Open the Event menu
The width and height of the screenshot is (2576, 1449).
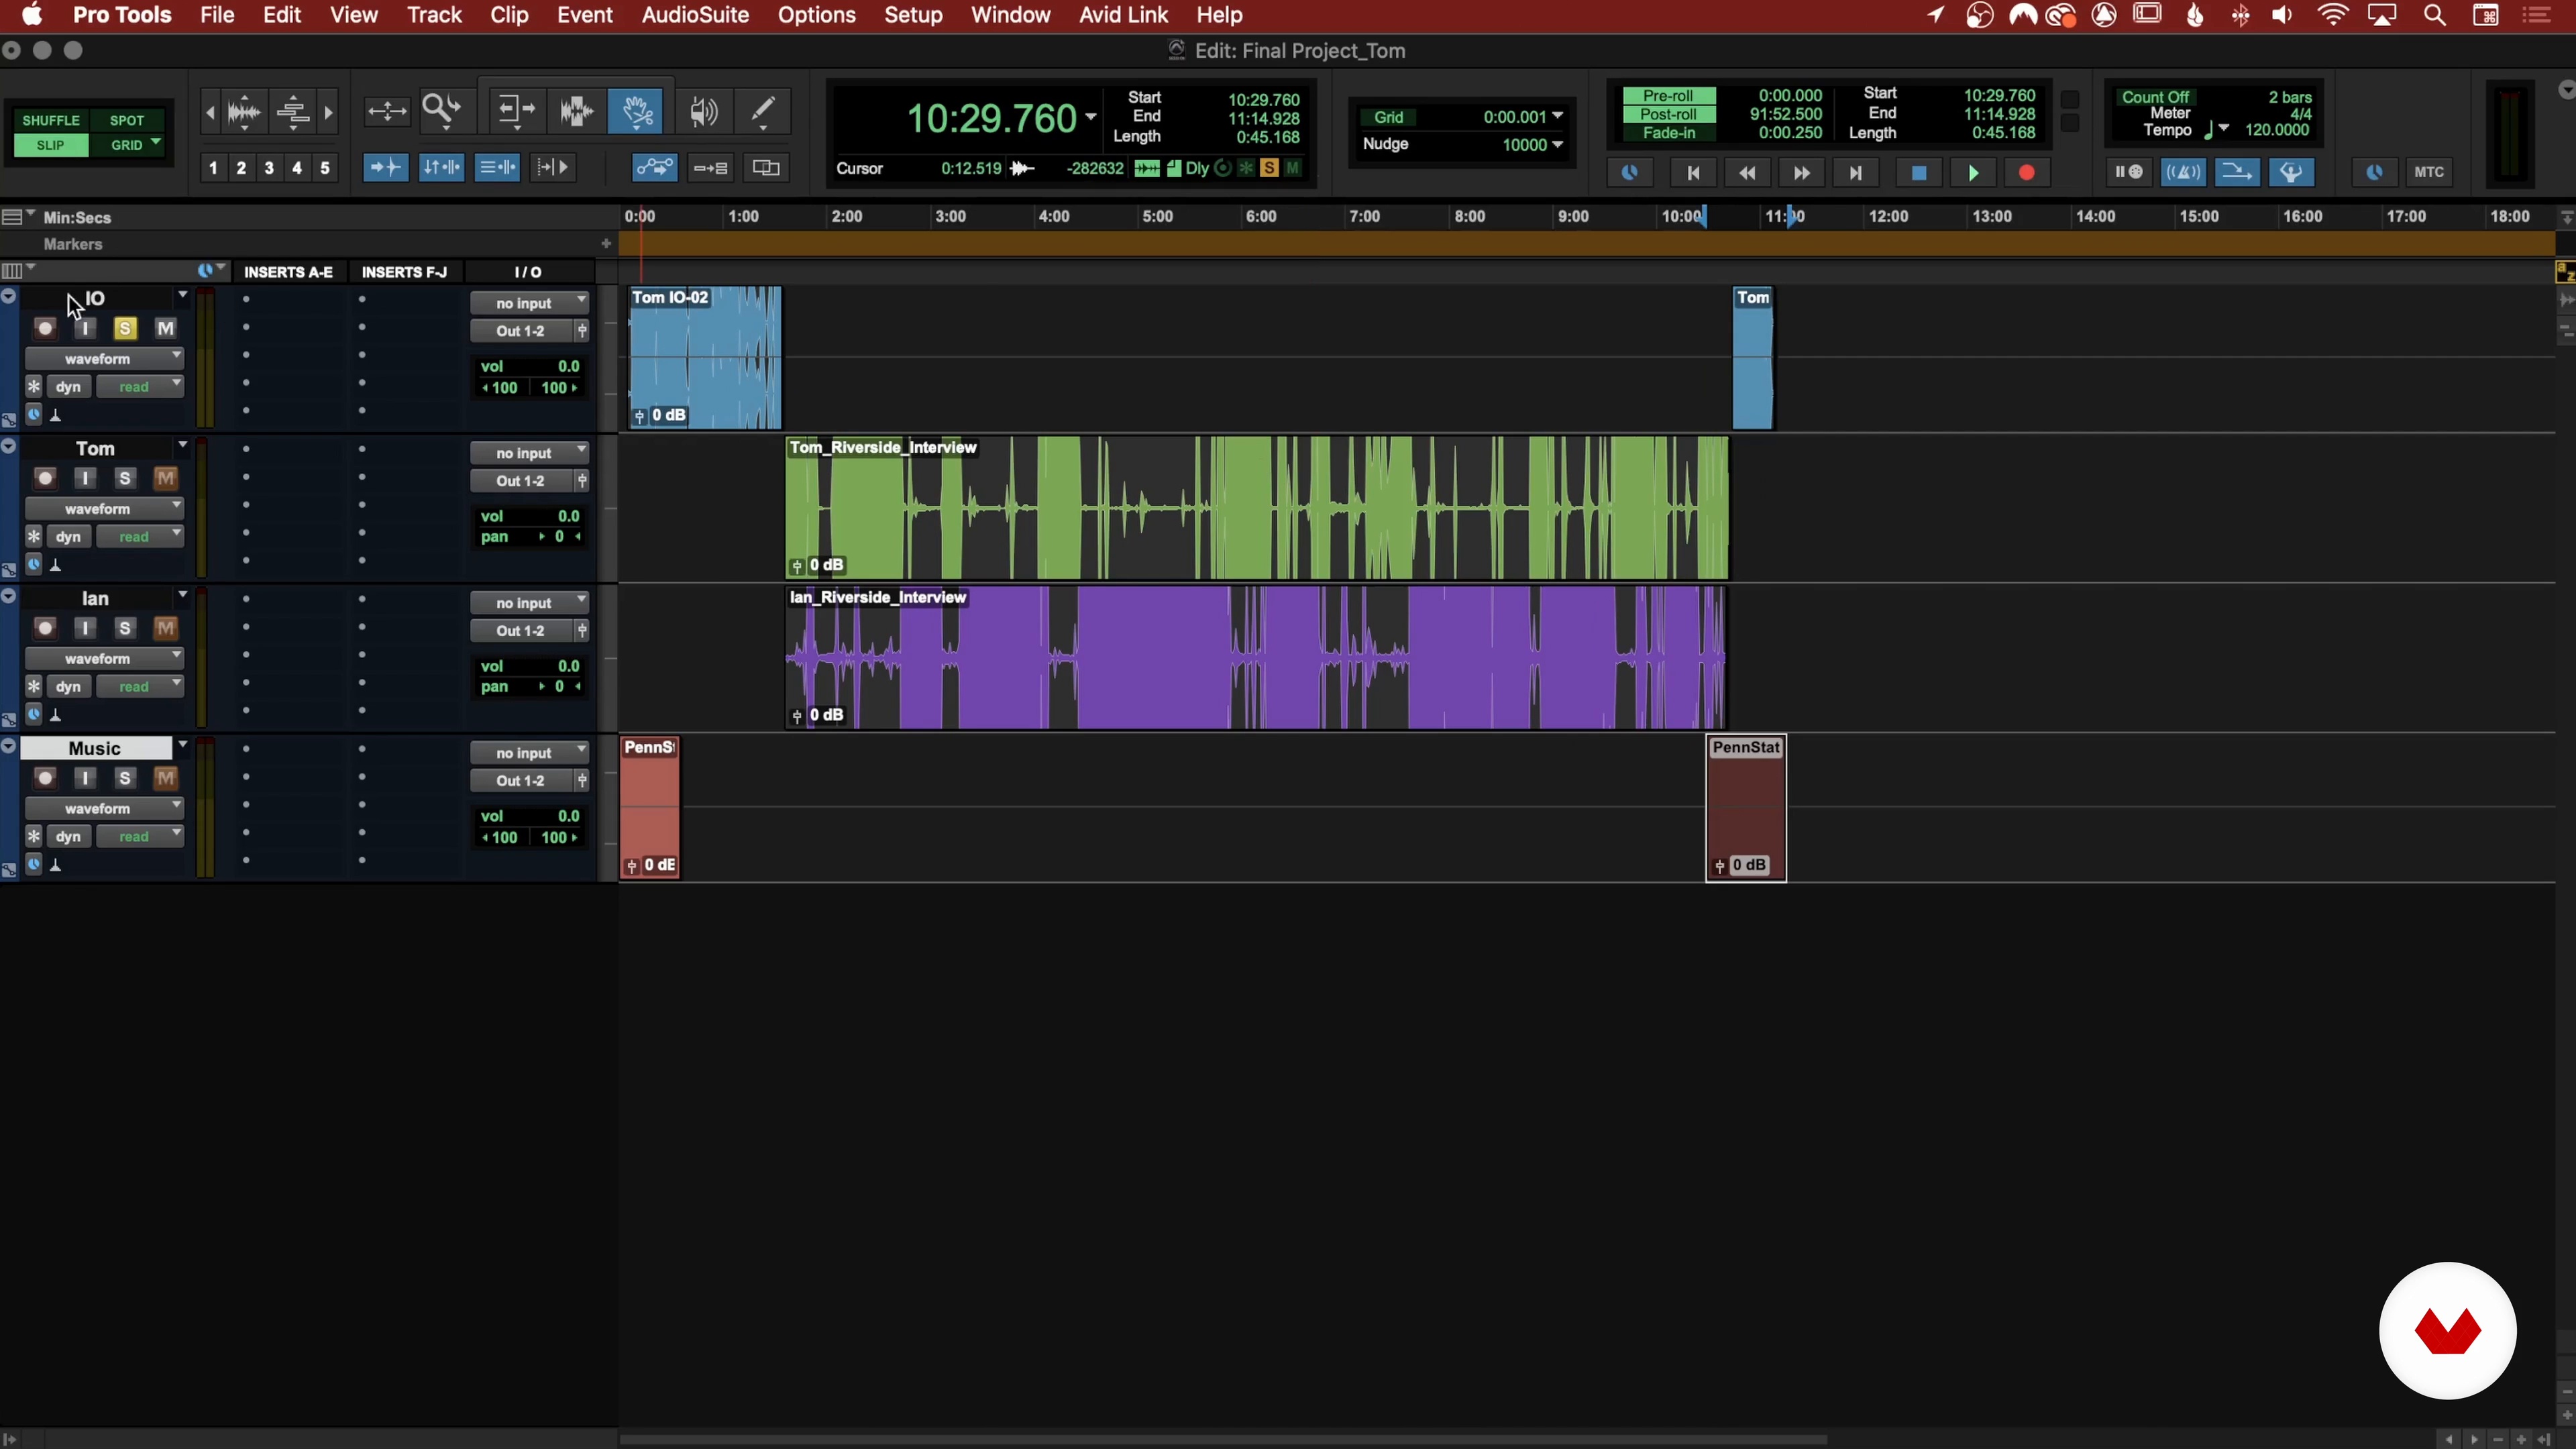coord(585,15)
